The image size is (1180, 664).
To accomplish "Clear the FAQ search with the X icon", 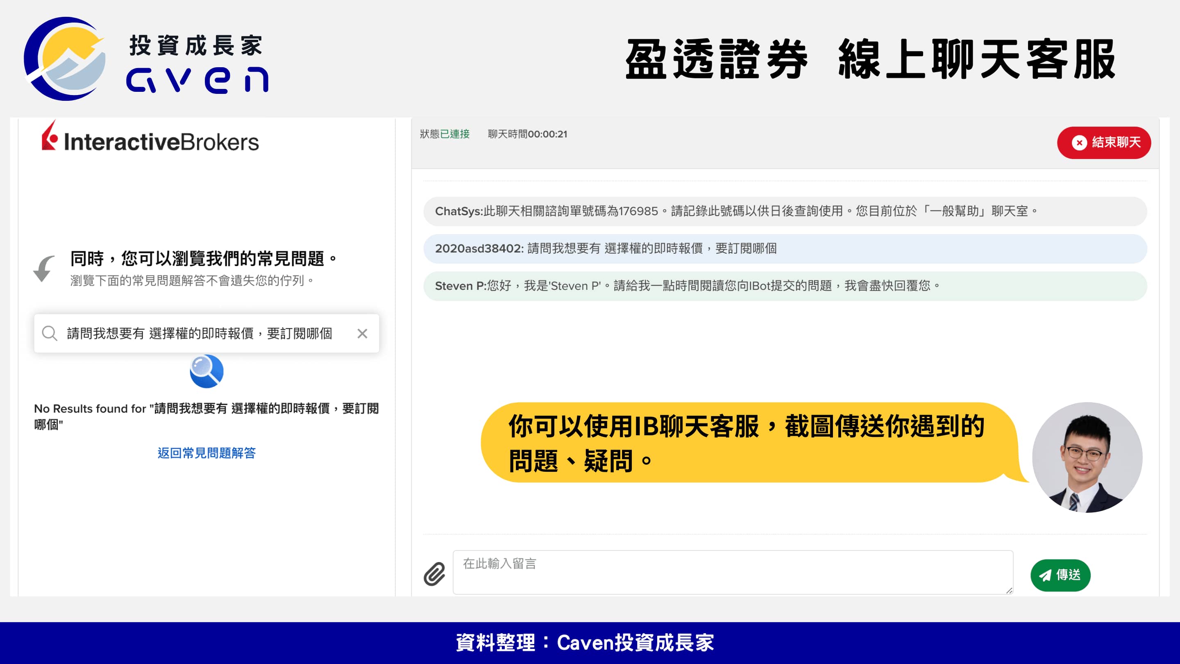I will click(362, 334).
